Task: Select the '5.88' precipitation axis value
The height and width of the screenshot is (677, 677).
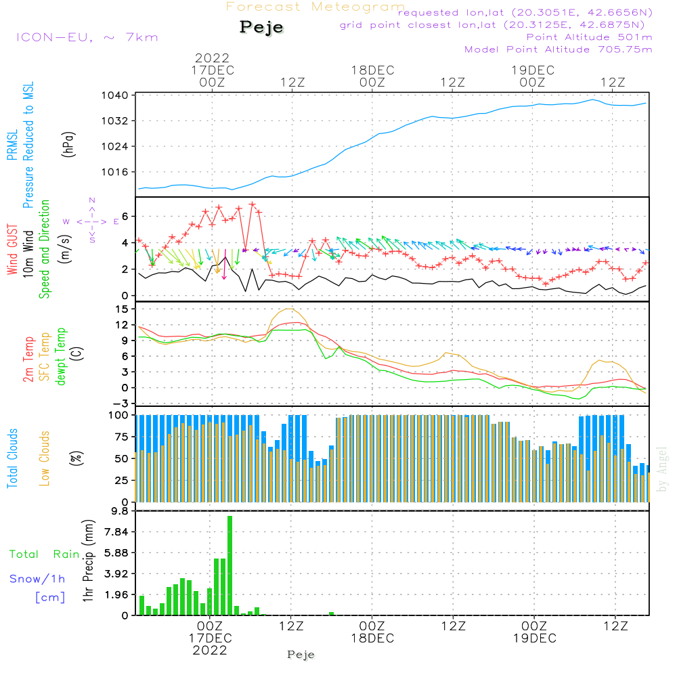Action: click(116, 553)
